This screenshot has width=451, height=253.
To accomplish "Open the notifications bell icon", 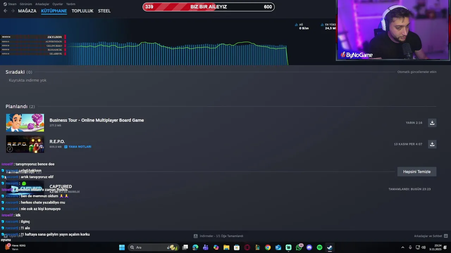I will [445, 247].
